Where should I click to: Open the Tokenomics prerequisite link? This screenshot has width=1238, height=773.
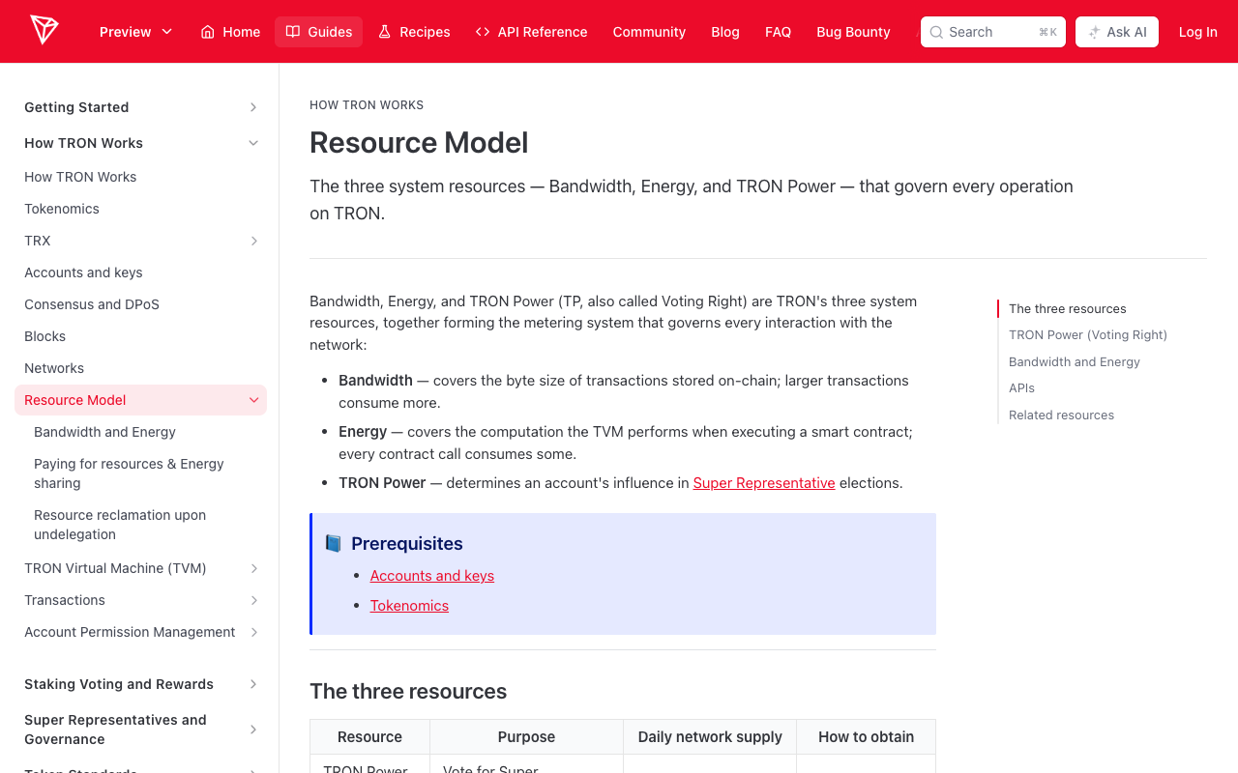(409, 606)
